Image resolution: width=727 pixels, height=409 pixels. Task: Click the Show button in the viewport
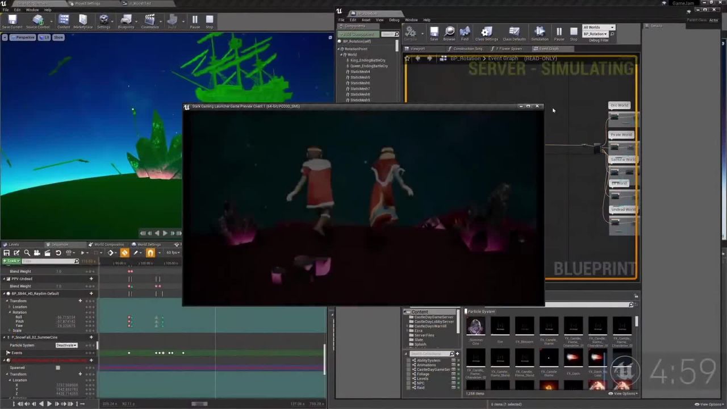point(59,37)
